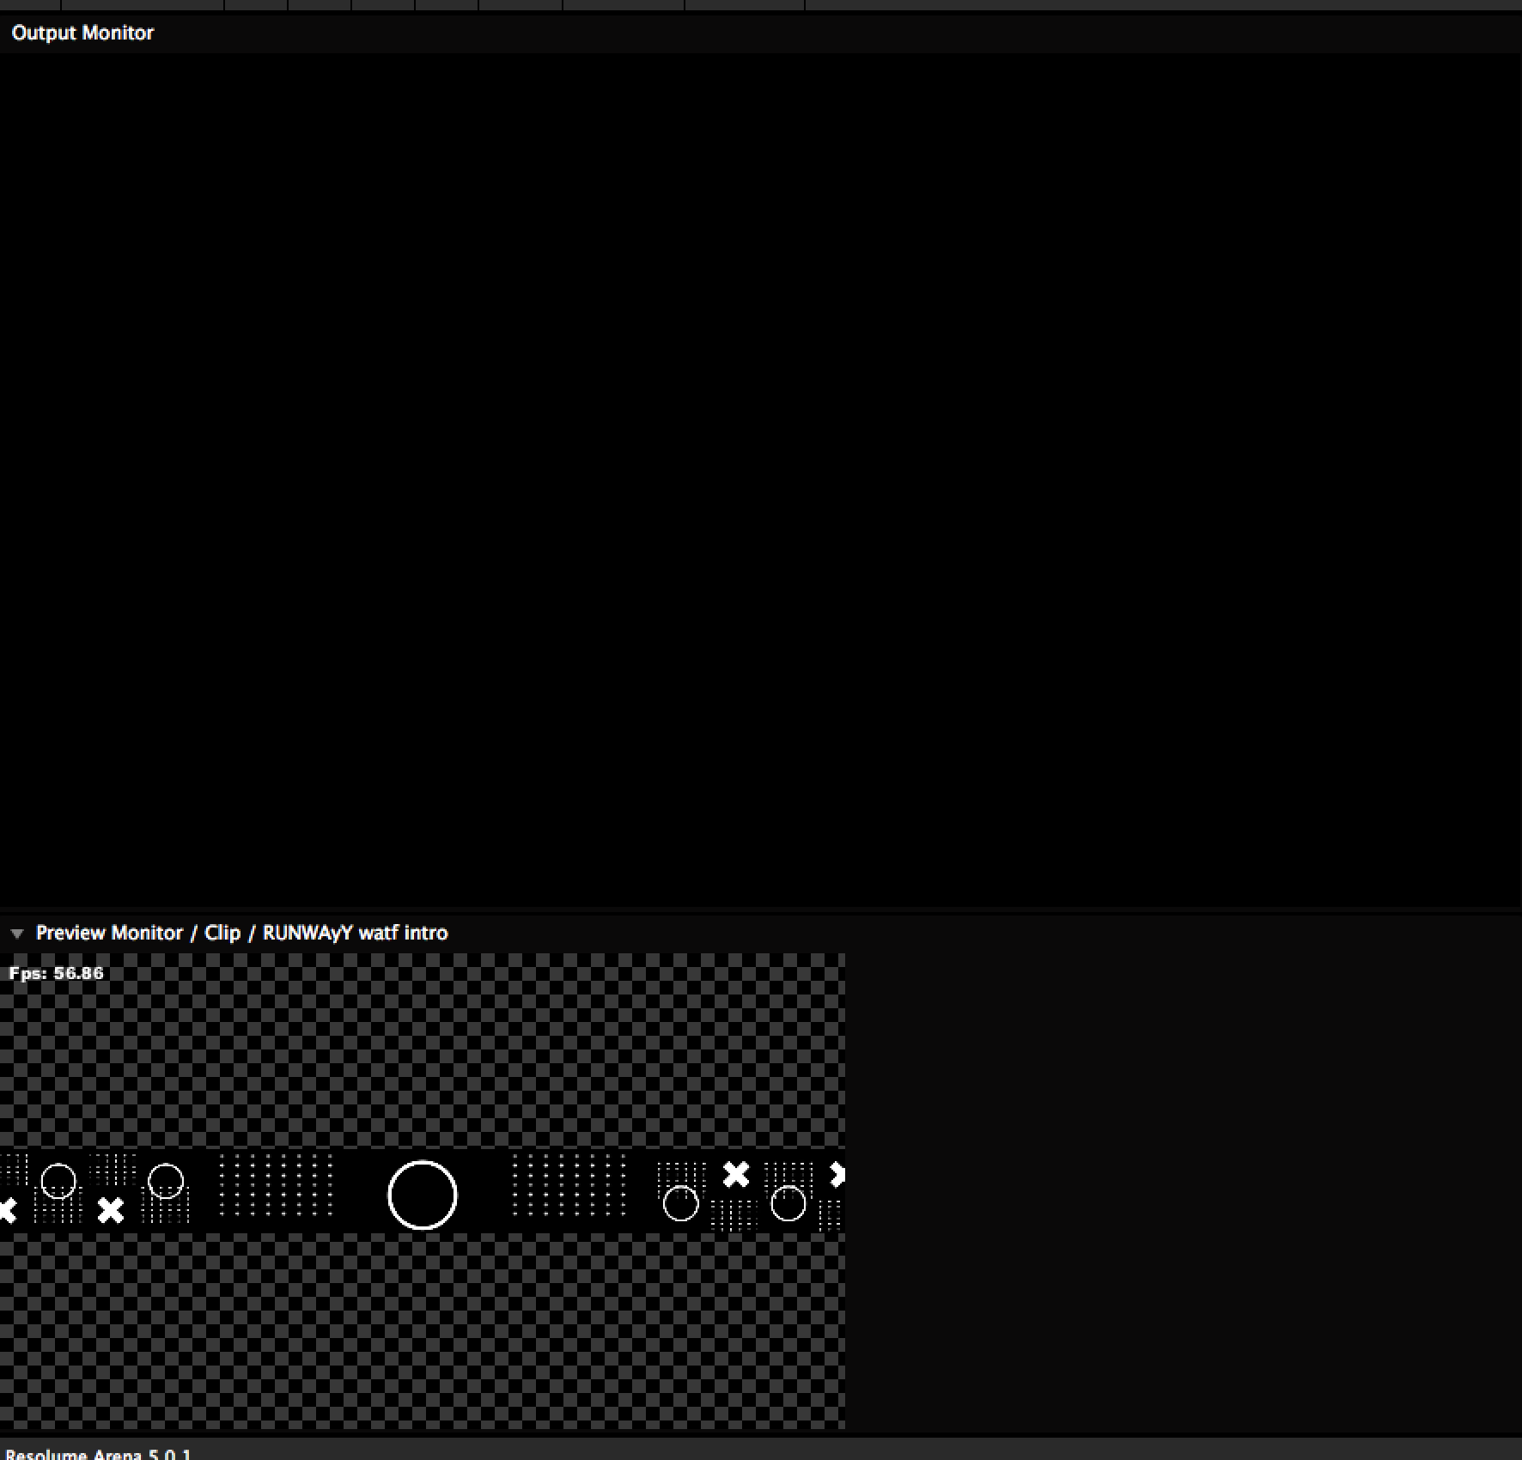Screen dimensions: 1522x1460
Task: Click the second small circle from the left
Action: pyautogui.click(x=166, y=1181)
